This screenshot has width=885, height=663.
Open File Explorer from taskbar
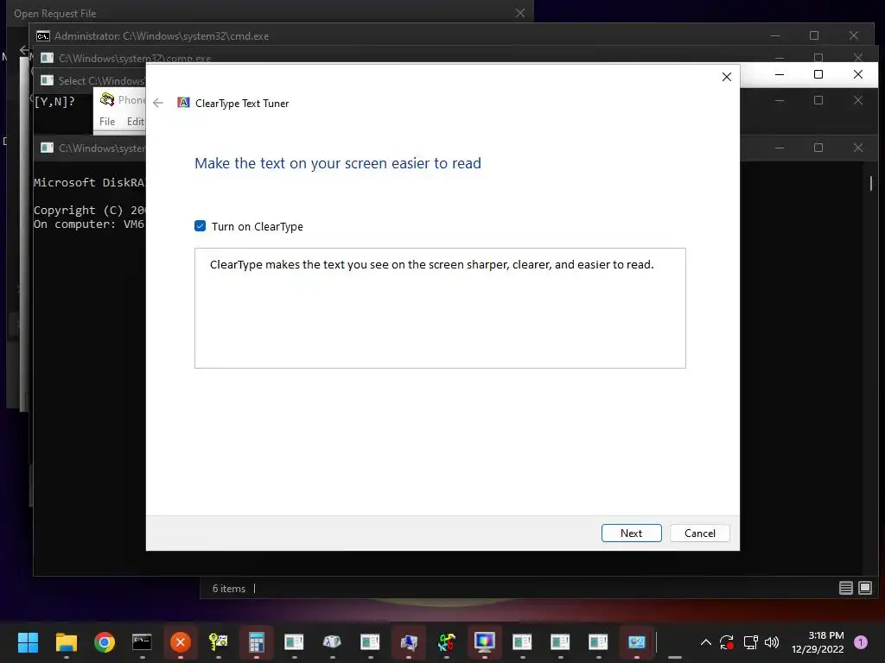tap(66, 642)
